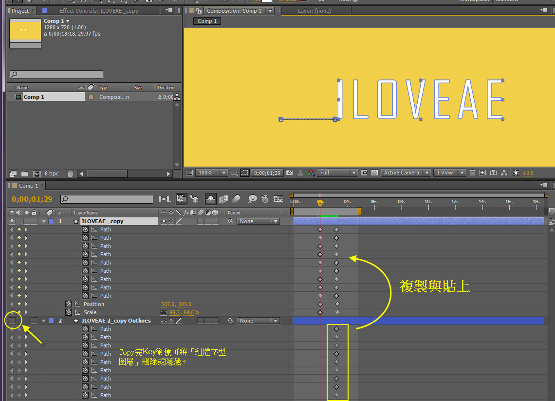The height and width of the screenshot is (401, 555).
Task: Collapse the ILOVEAE 2_copy Outlines layer
Action: (x=43, y=321)
